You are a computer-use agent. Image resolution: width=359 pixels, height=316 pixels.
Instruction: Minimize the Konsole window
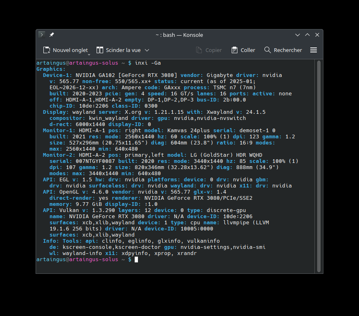[x=298, y=35]
